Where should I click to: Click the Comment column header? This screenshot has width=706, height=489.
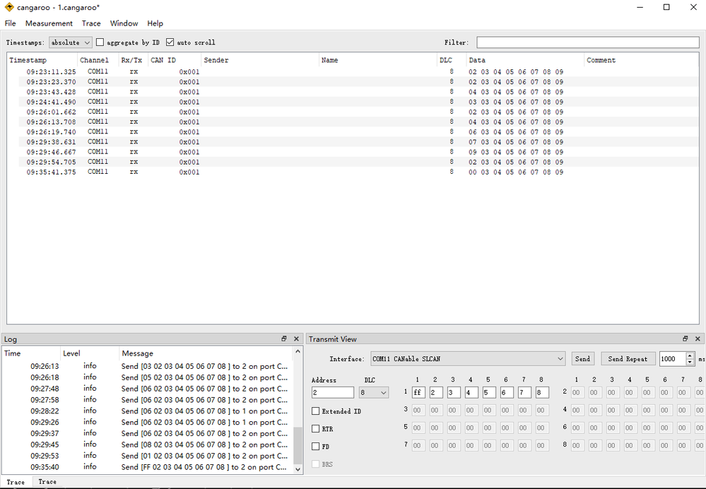point(641,60)
